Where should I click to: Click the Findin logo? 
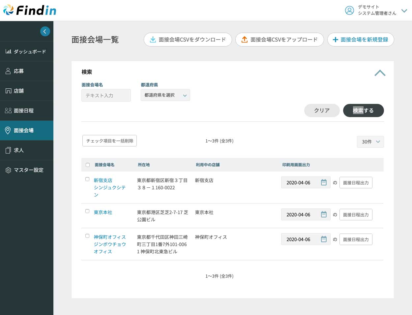coord(30,10)
